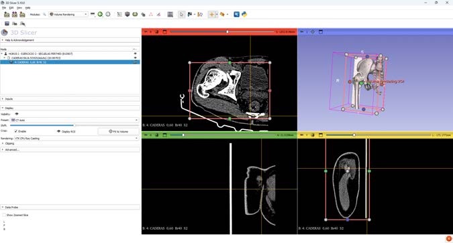Expand the Help & Acknowledgement section
Screen dimensions: 453x243
pyautogui.click(x=70, y=40)
